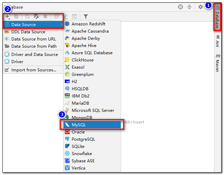Image resolution: width=224 pixels, height=175 pixels.
Task: Select Apache Cassandra data source
Action: (92, 31)
